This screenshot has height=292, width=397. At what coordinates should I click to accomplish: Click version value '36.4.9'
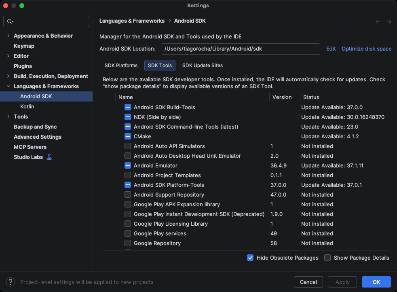pyautogui.click(x=279, y=166)
